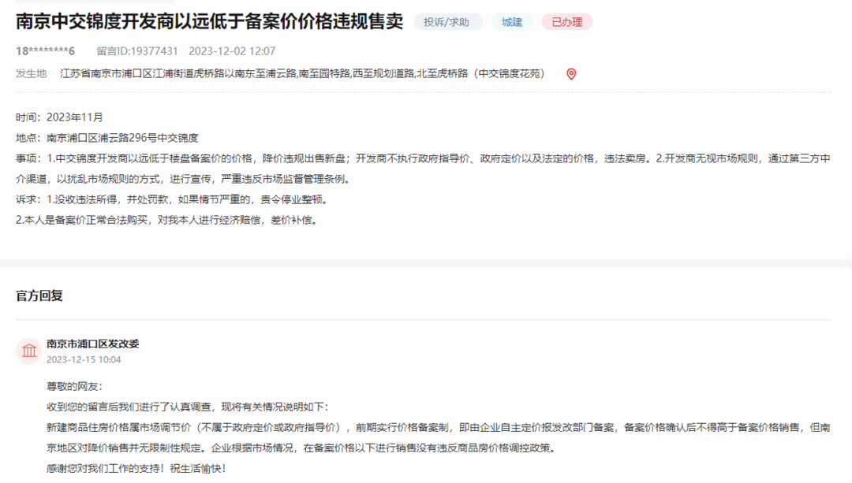852x483 pixels.
Task: Click the 事项 paragraph's first line
Action: (x=423, y=158)
